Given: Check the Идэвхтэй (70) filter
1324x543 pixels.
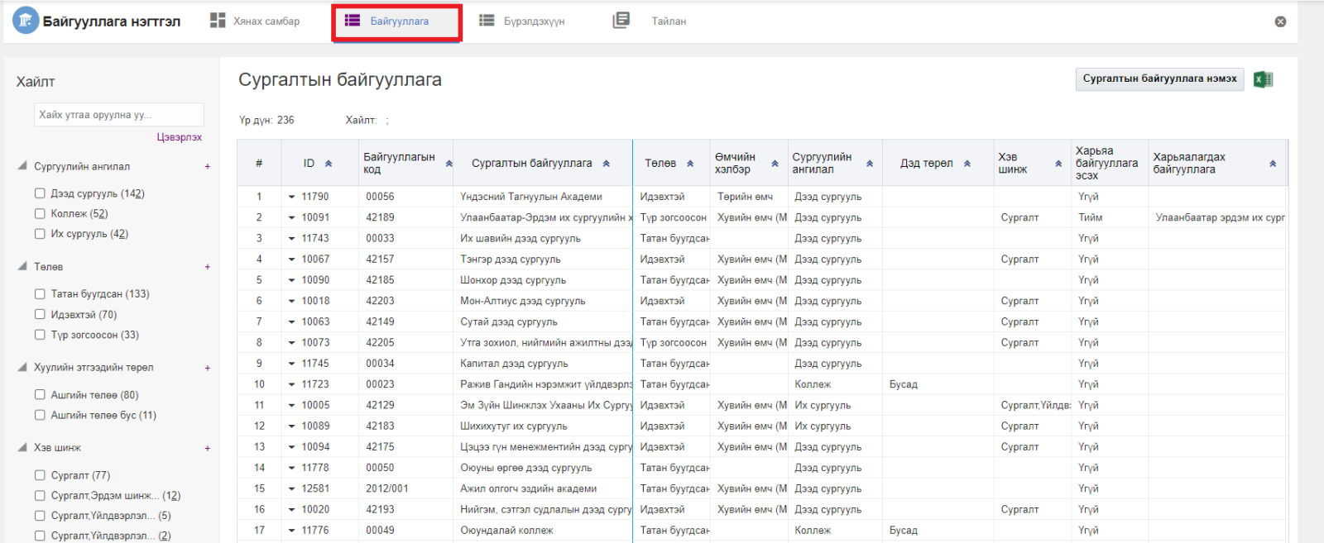Looking at the screenshot, I should [40, 314].
